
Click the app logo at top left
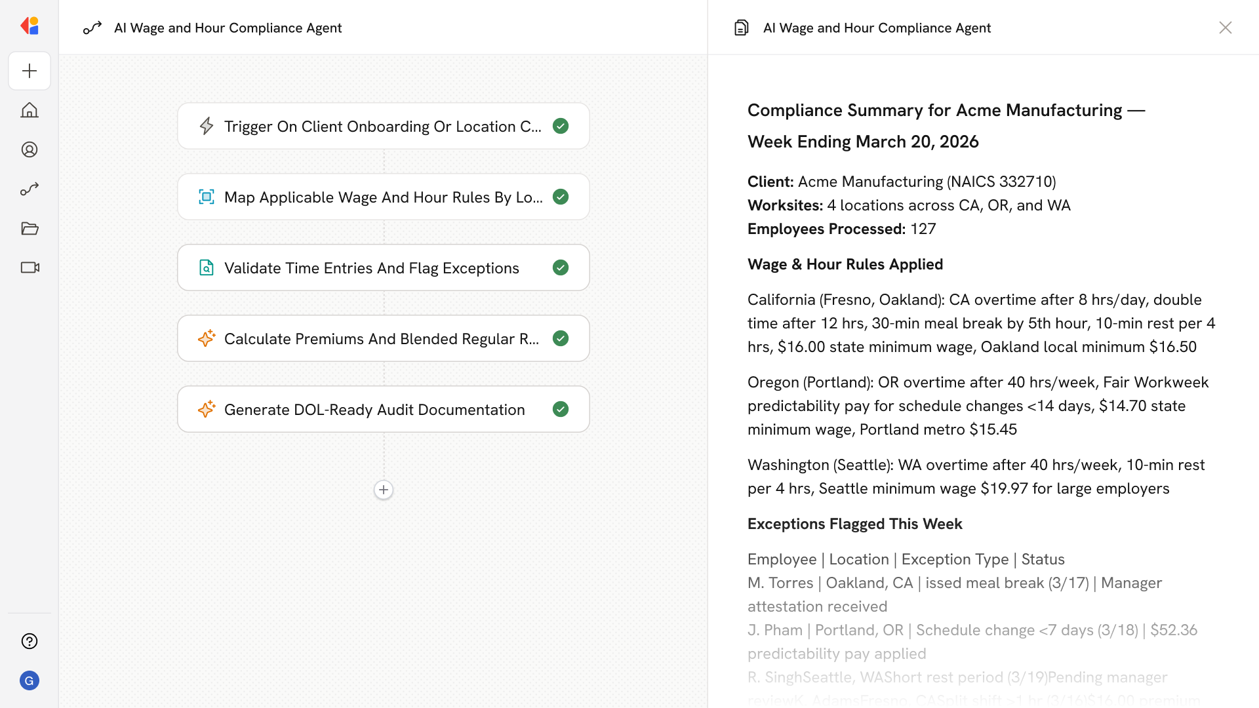coord(30,26)
